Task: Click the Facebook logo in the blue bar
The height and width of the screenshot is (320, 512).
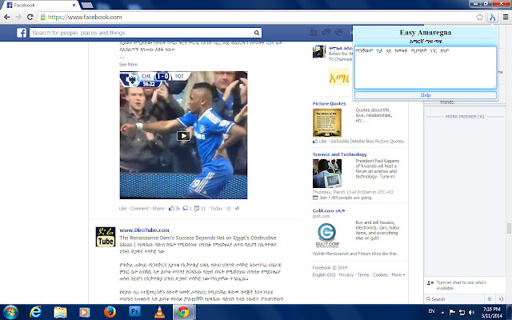Action: [x=22, y=33]
